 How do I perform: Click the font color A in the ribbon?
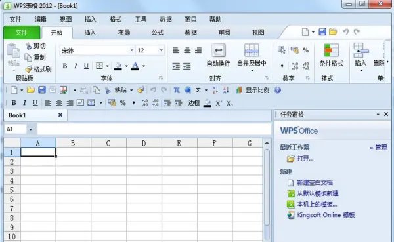(x=135, y=66)
